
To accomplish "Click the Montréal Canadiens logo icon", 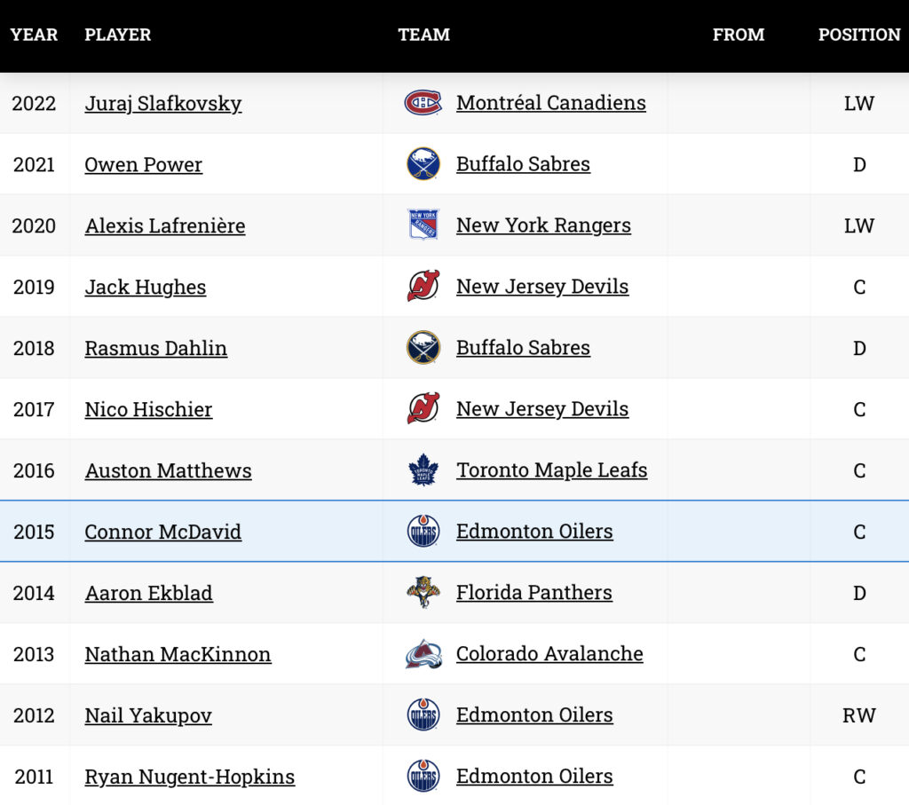I will tap(423, 103).
